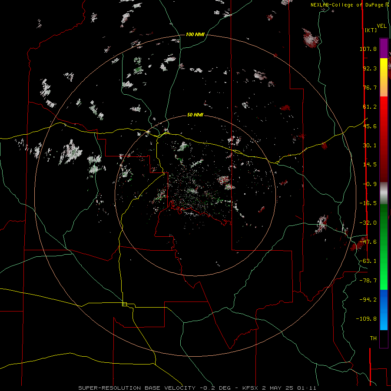This screenshot has width=391, height=391.
Task: Click the -94.2 velocity scale value
Action: tap(368, 300)
